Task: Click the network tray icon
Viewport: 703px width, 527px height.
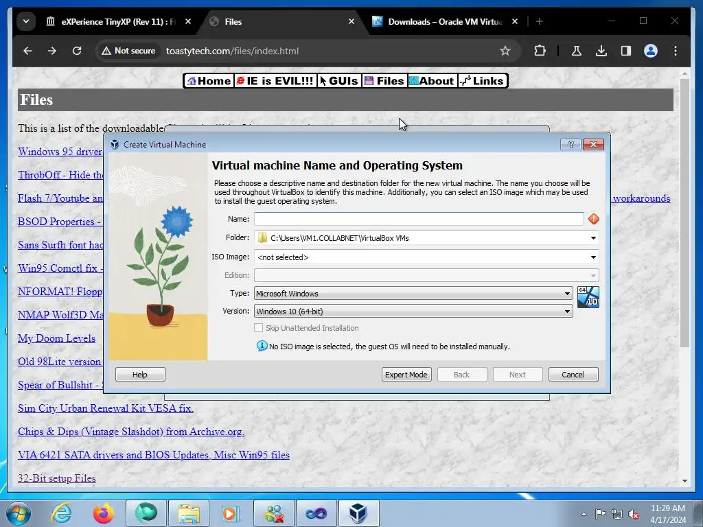Action: (617, 514)
